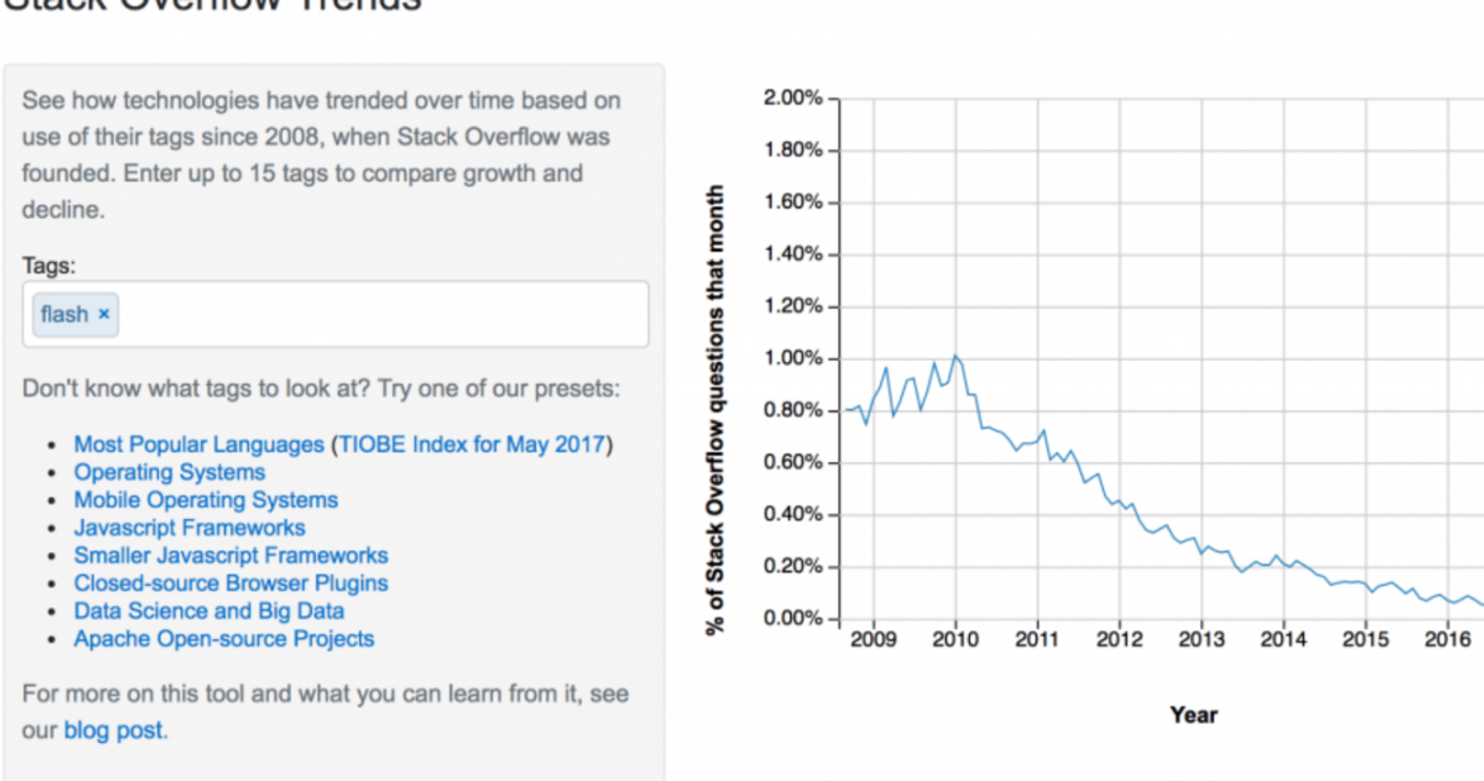Focus the empty area of the Tags input

[381, 314]
